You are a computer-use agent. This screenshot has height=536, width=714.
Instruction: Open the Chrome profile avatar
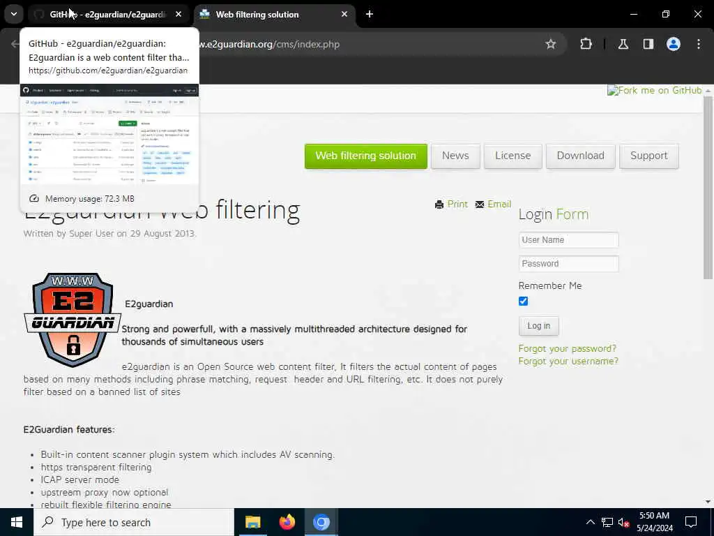click(673, 44)
